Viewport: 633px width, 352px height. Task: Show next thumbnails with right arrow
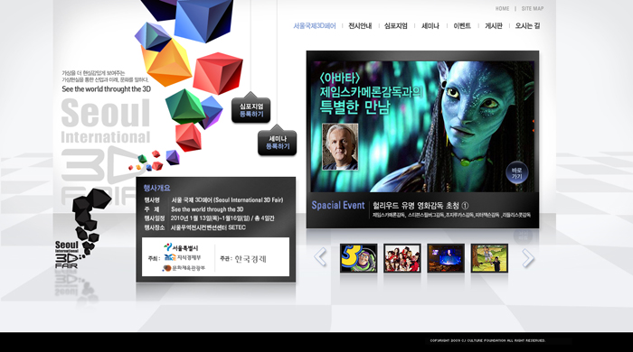(x=527, y=258)
